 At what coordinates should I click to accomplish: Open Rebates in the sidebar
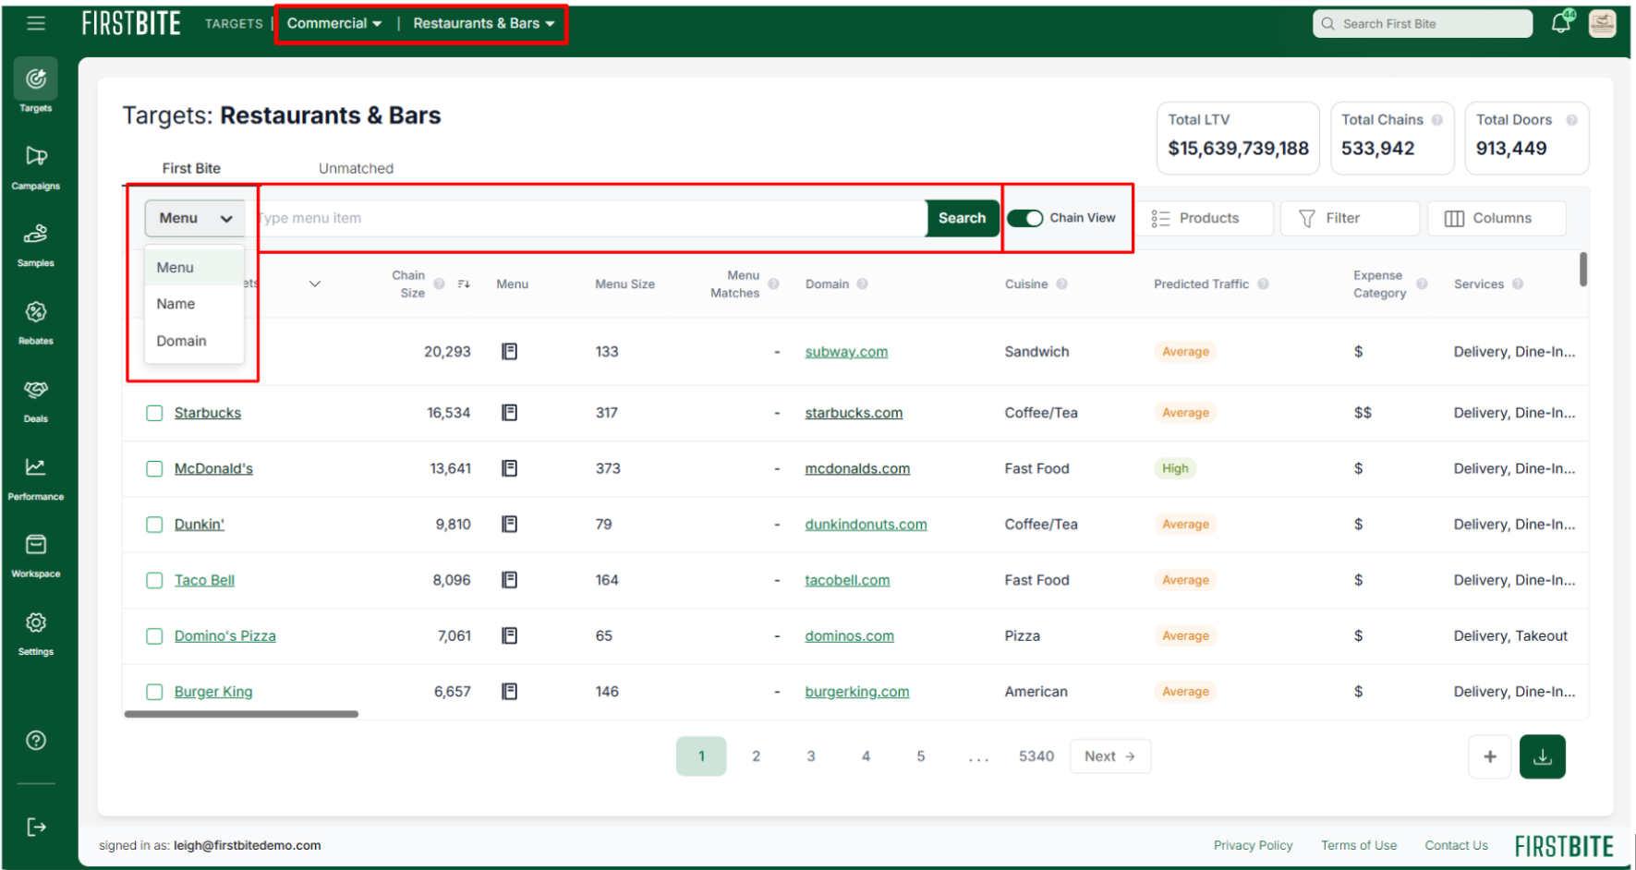click(36, 322)
